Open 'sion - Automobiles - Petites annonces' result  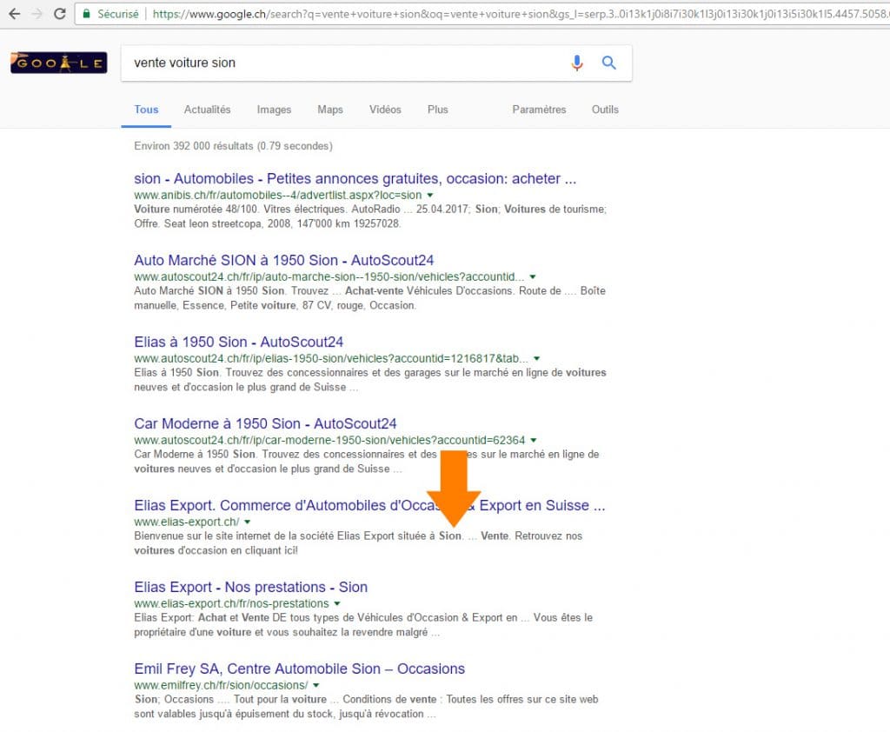[355, 178]
